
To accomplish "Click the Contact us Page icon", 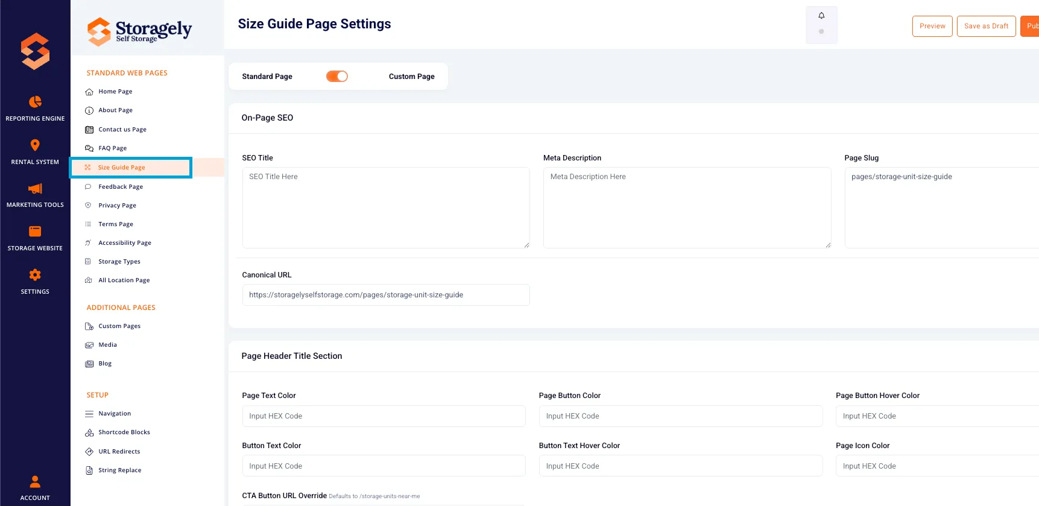I will [x=89, y=130].
